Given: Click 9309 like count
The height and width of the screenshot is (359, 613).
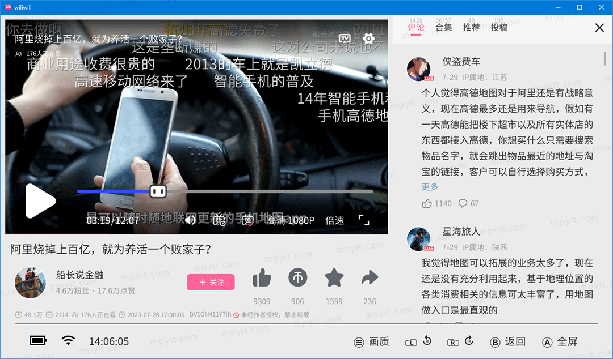Looking at the screenshot, I should click(262, 301).
